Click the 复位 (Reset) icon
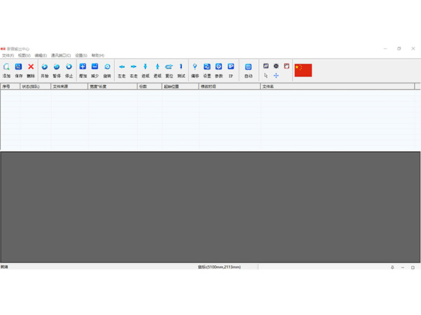 [169, 69]
